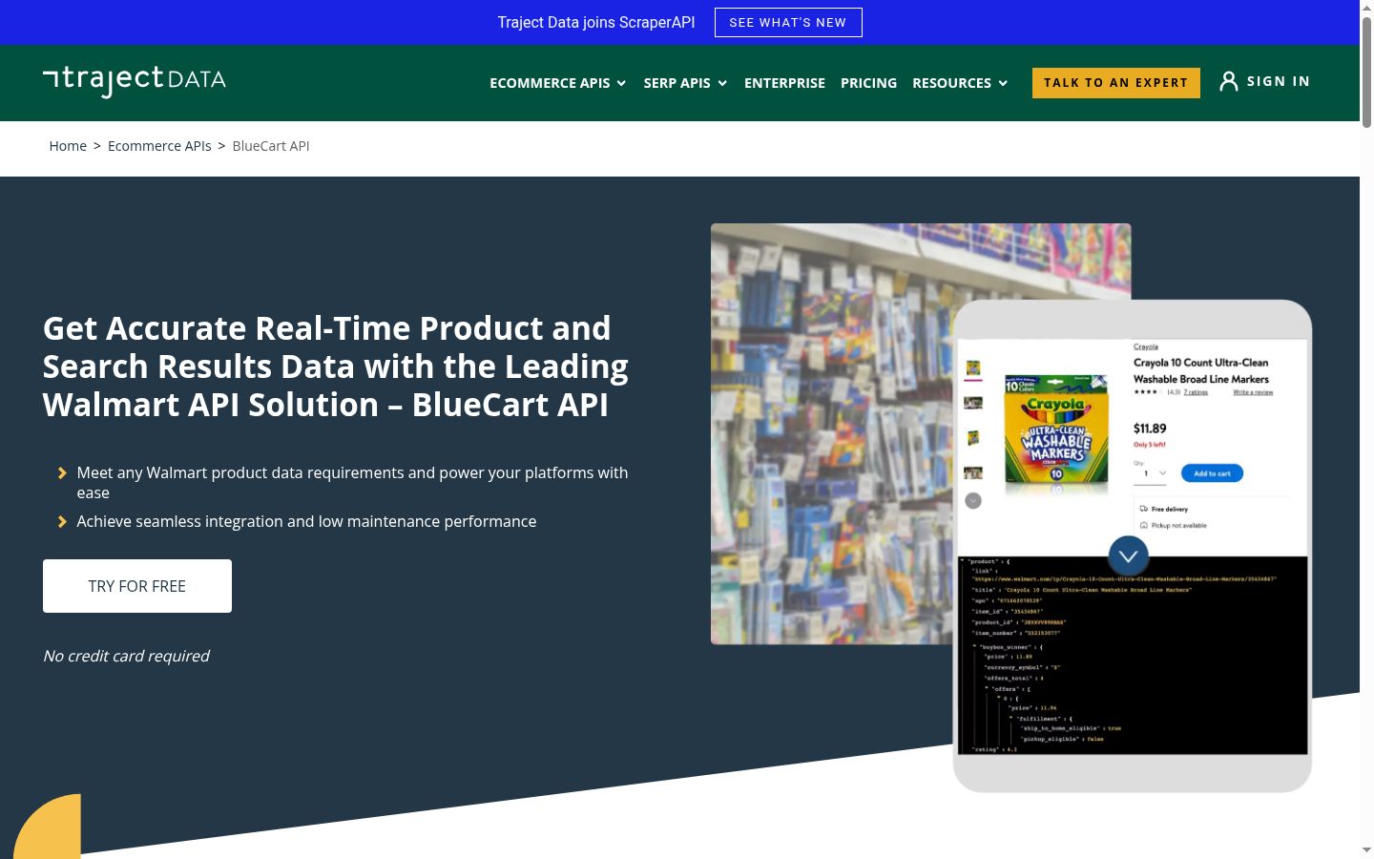Open Ecommerce APIs breadcrumb link
Viewport: 1374px width, 859px height.
[159, 146]
